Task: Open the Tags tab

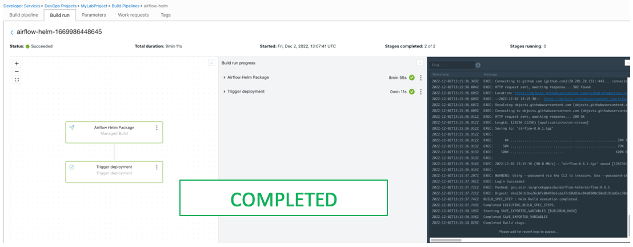Action: [166, 15]
